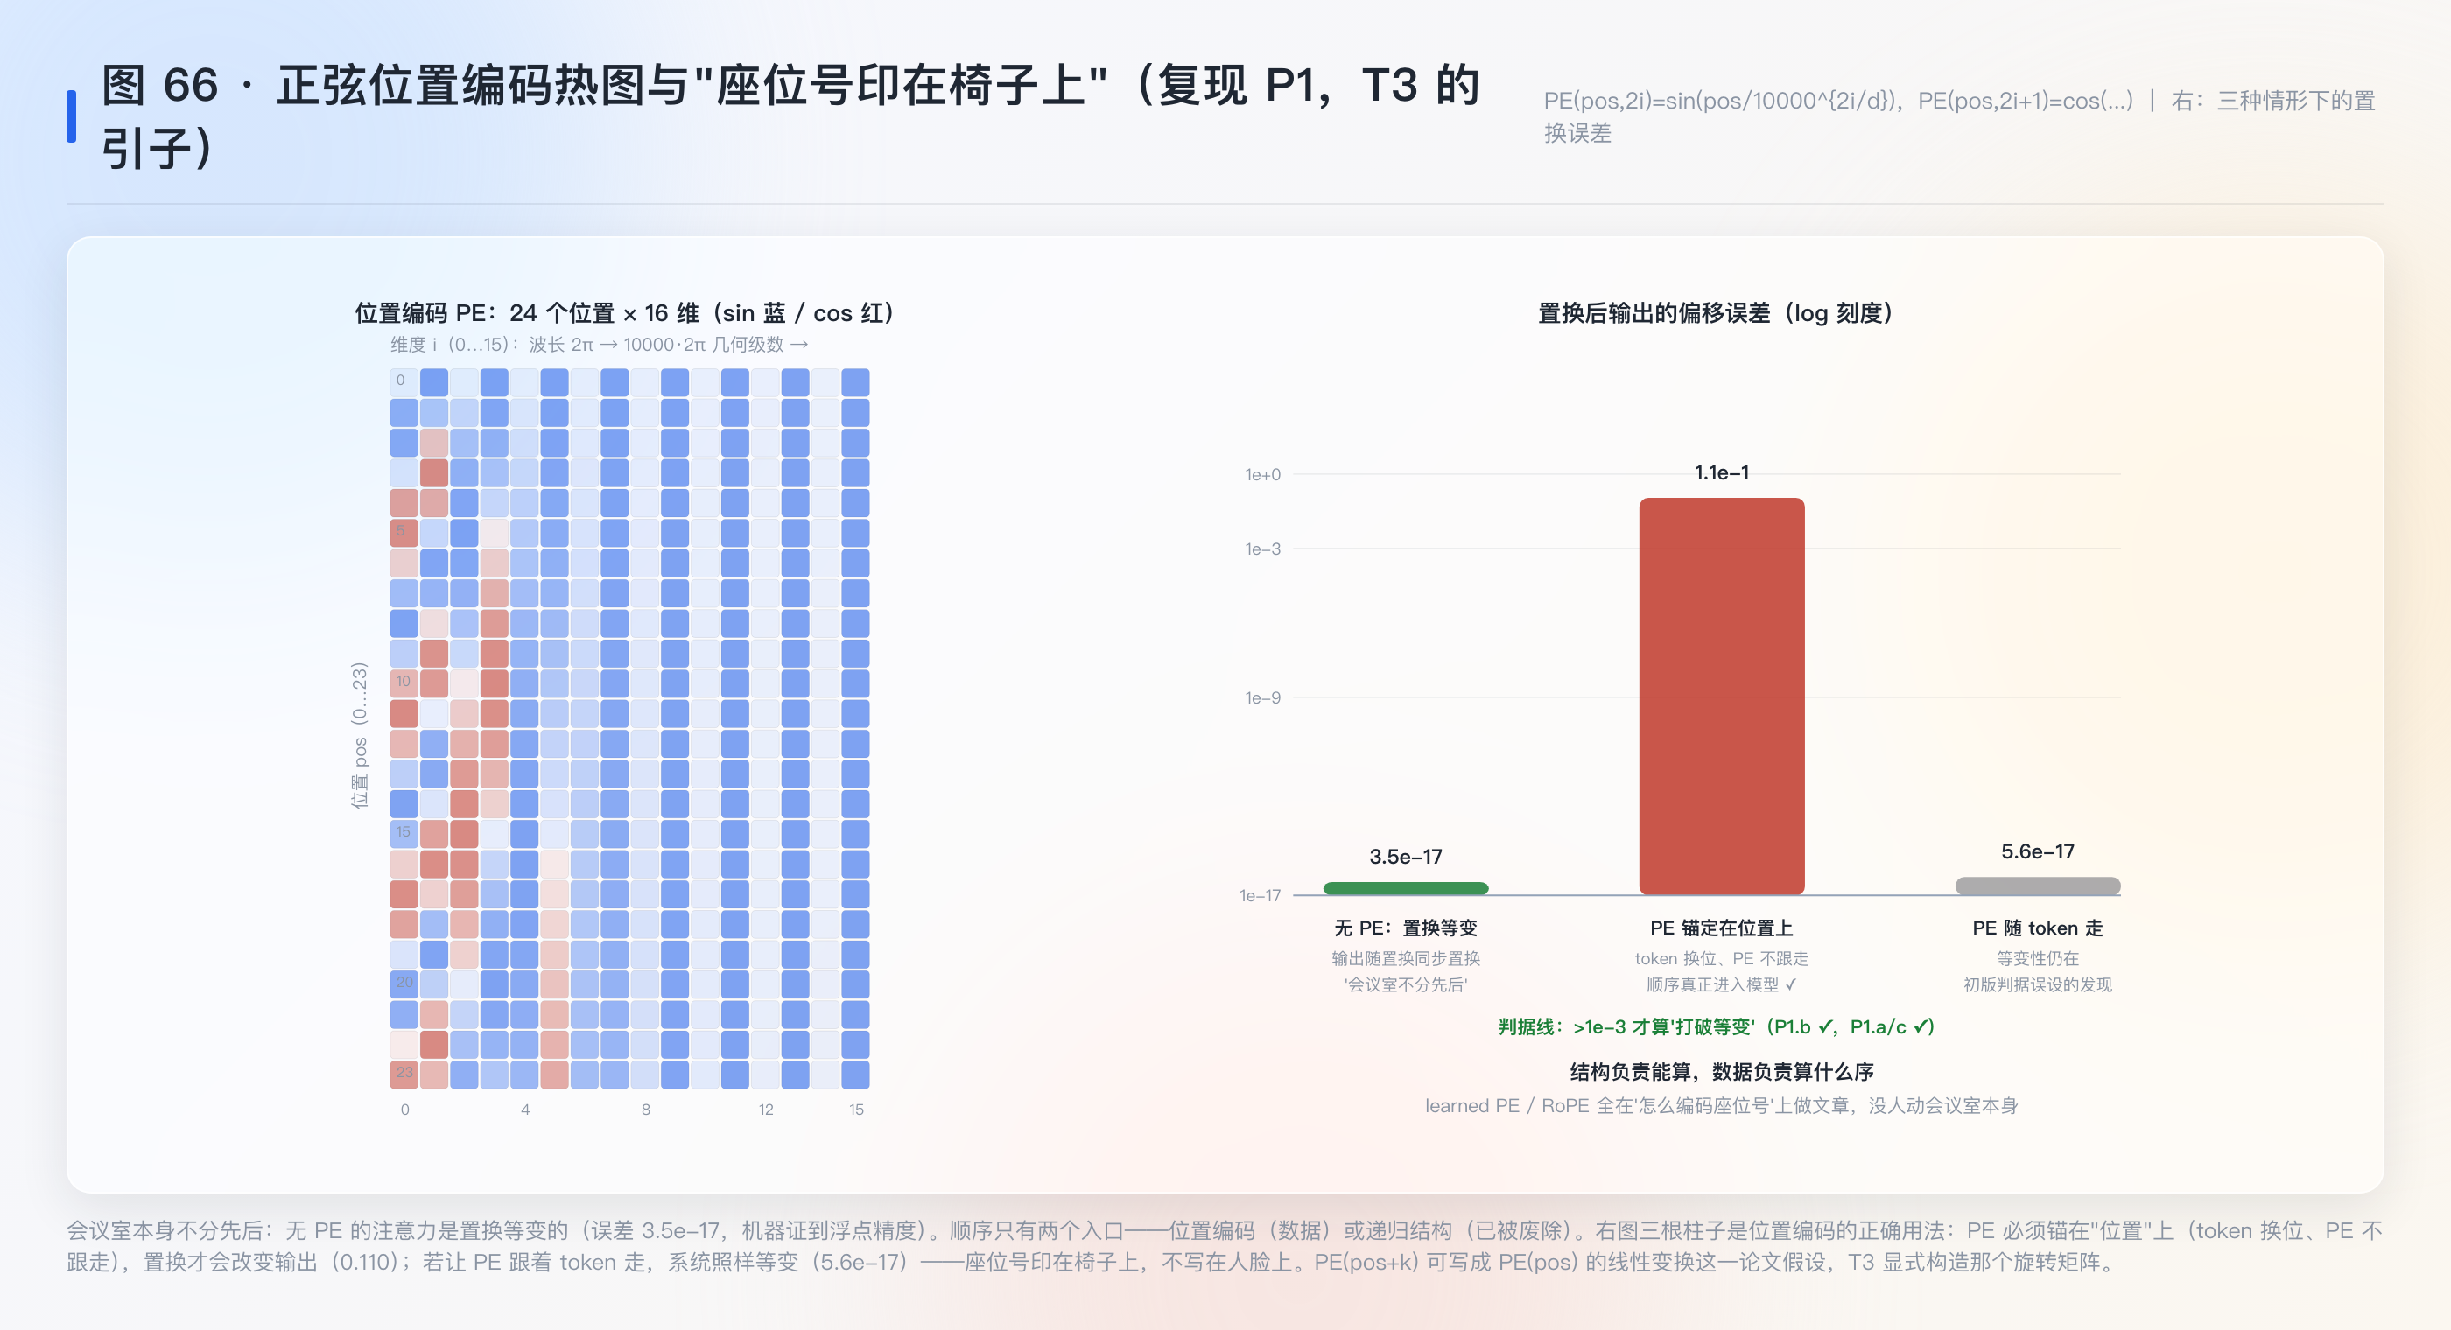Click the '1e–9' y-axis tick
Screen dimensions: 2451x1330
pyautogui.click(x=1262, y=697)
